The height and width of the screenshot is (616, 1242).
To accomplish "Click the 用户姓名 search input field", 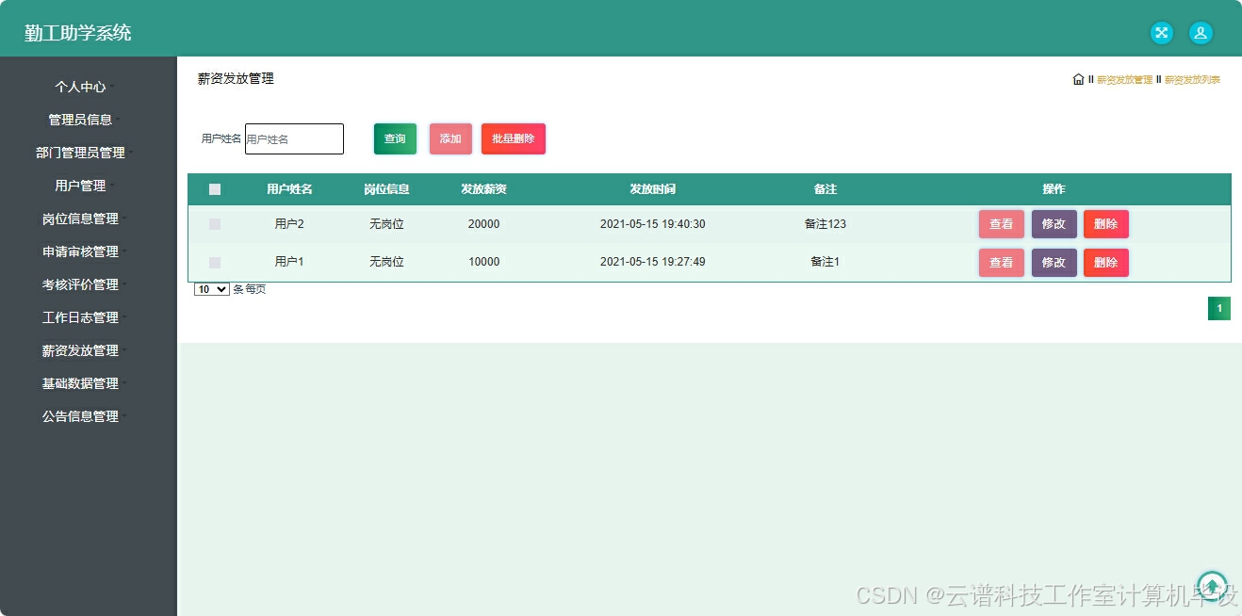I will click(x=294, y=138).
